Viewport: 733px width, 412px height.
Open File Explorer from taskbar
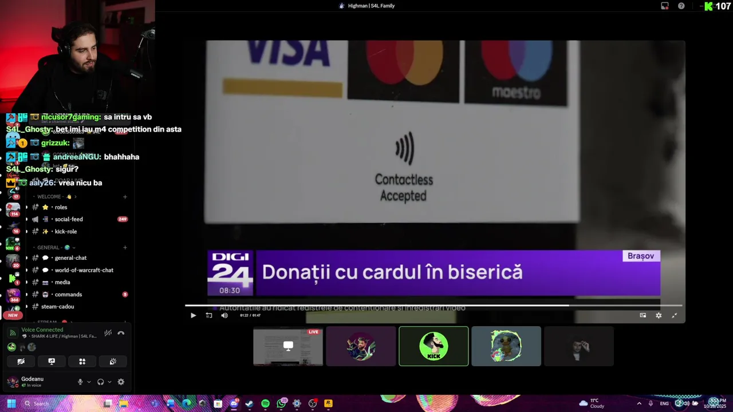(x=123, y=403)
